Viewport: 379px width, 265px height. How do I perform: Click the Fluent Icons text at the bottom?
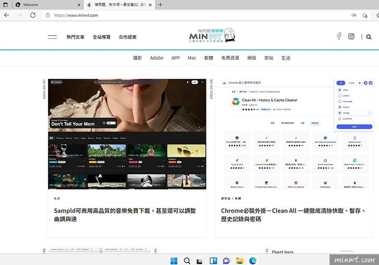tap(283, 252)
